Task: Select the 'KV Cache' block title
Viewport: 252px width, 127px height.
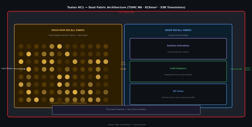Action: 178,91
